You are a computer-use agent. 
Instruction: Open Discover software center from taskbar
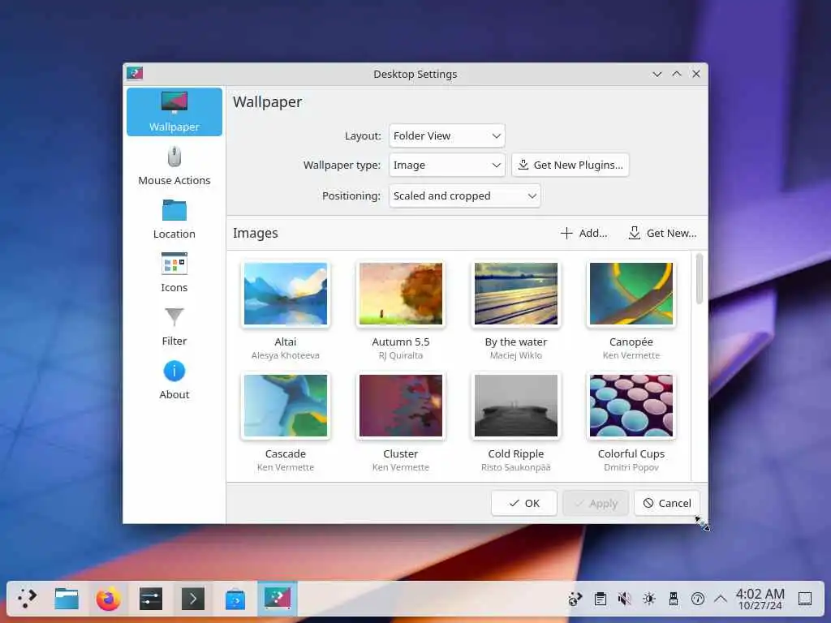[235, 599]
